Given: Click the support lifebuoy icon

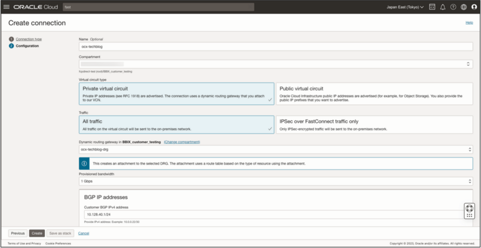Looking at the screenshot, I should 470,208.
